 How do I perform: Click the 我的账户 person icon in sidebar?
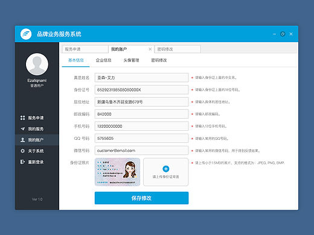point(23,140)
